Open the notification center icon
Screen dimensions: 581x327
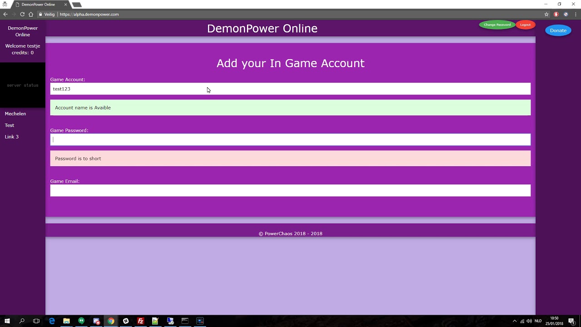pyautogui.click(x=572, y=321)
